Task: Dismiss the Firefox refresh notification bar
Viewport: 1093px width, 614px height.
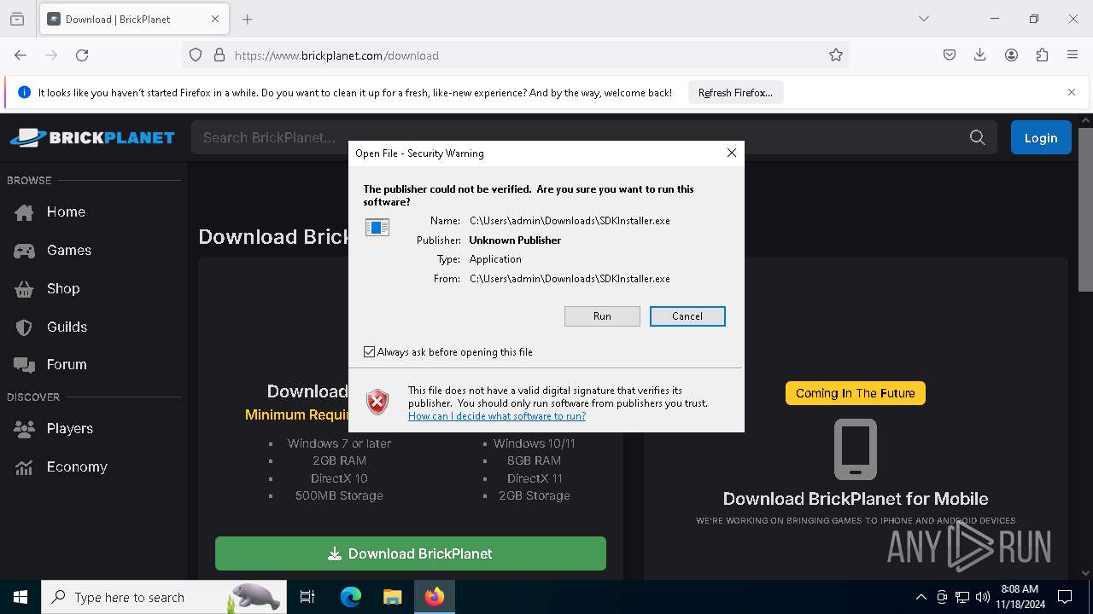Action: (1072, 92)
